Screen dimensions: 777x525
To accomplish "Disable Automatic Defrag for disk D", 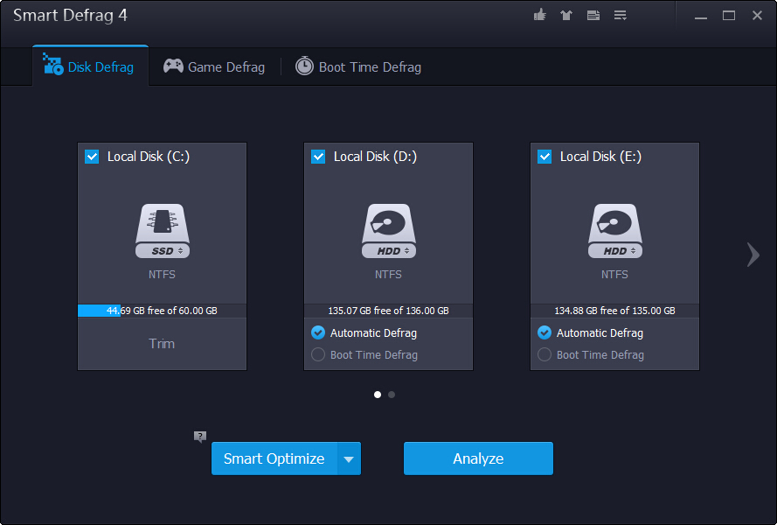I will click(x=318, y=332).
